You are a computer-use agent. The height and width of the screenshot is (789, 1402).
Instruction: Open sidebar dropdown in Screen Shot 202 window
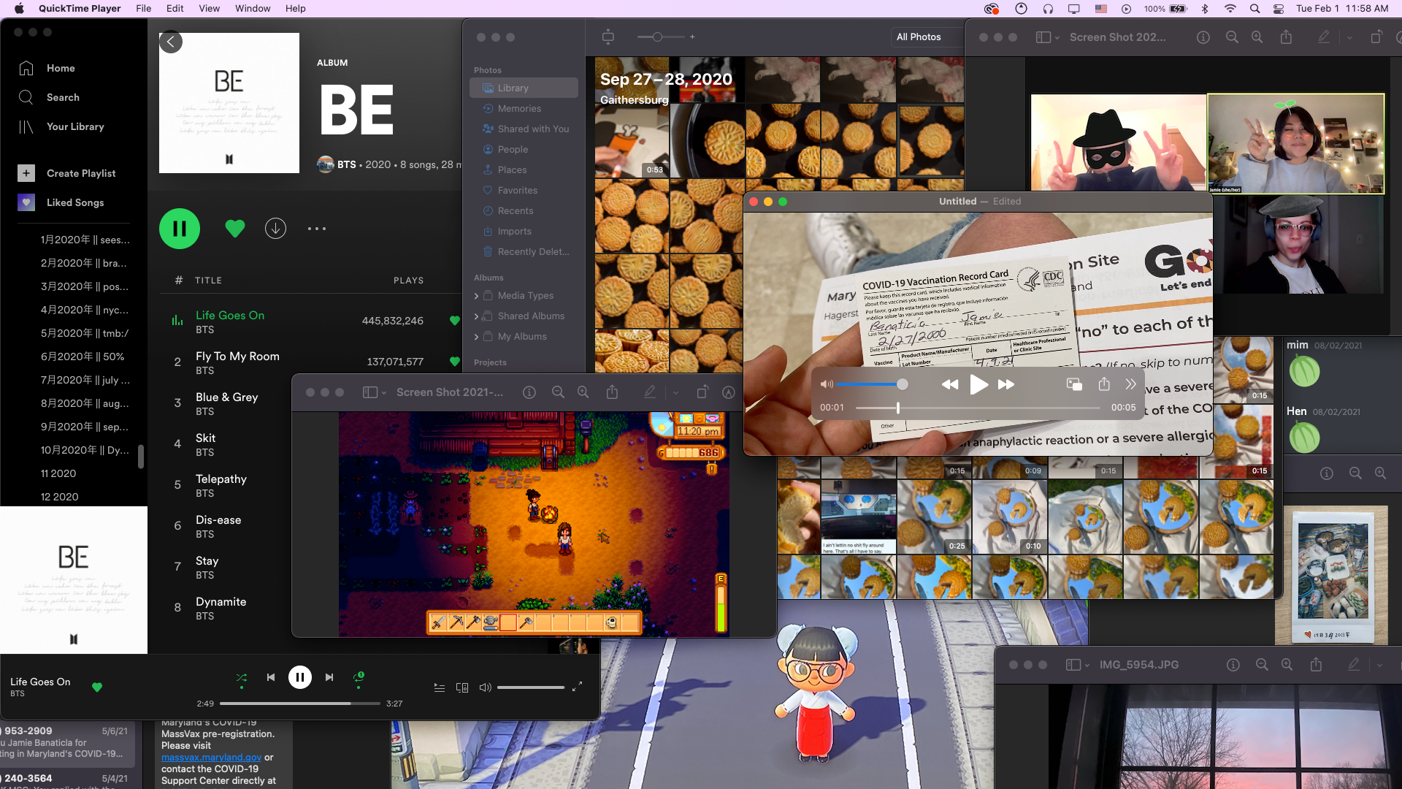click(x=1048, y=37)
